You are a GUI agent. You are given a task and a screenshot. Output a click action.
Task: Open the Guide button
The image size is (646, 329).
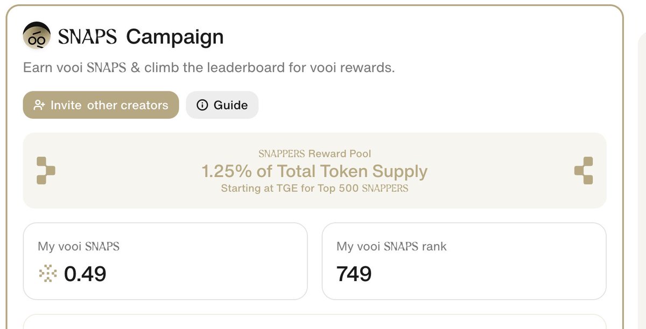pyautogui.click(x=222, y=105)
